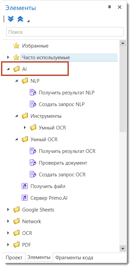Viewport: 132px width, 268px height.
Task: Click the Получить результат OCR icon
Action: tap(33, 151)
